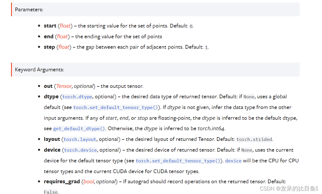Image resolution: width=322 pixels, height=194 pixels.
Task: Click the torch.strided default value
Action: coord(254,139)
